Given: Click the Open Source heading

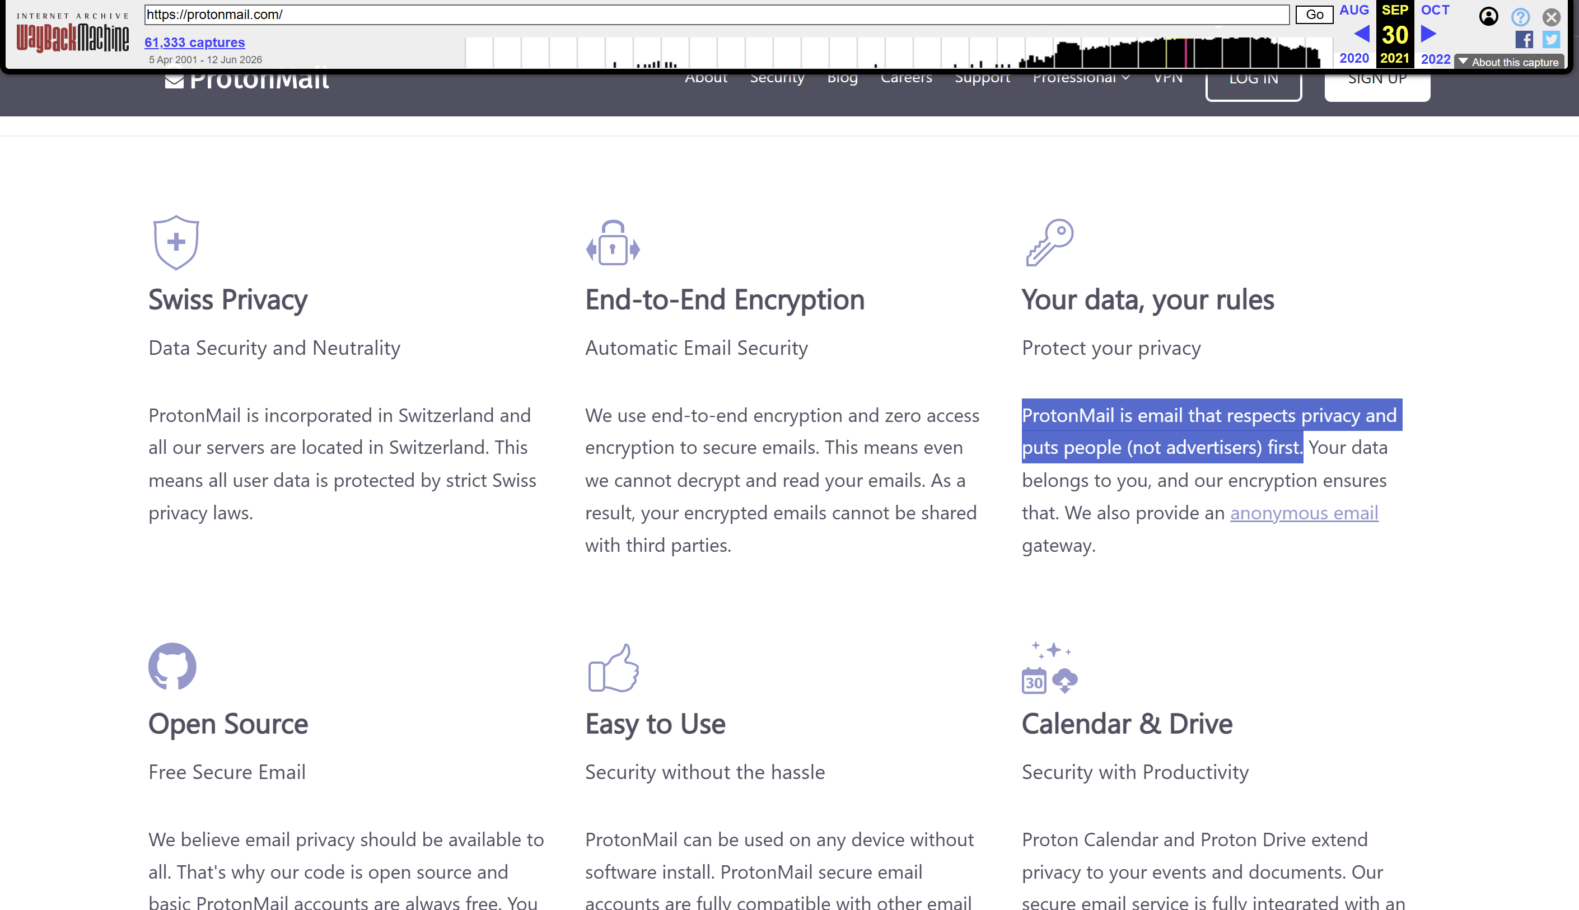Looking at the screenshot, I should pos(228,724).
